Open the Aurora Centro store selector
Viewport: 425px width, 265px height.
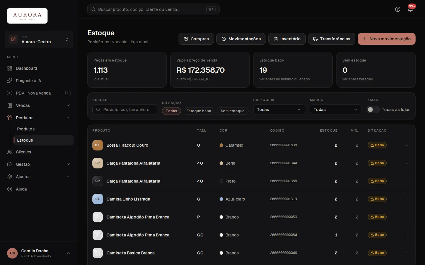39,39
